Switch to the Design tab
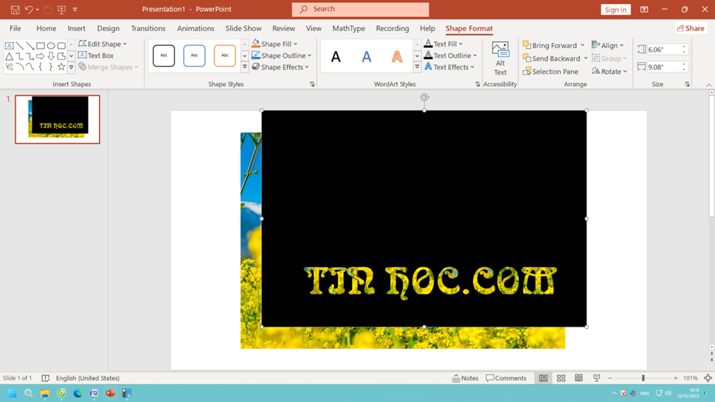This screenshot has width=715, height=402. (108, 29)
